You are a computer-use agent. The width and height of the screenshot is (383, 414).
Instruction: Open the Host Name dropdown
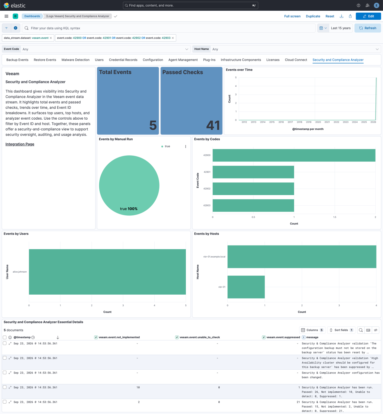tap(296, 49)
